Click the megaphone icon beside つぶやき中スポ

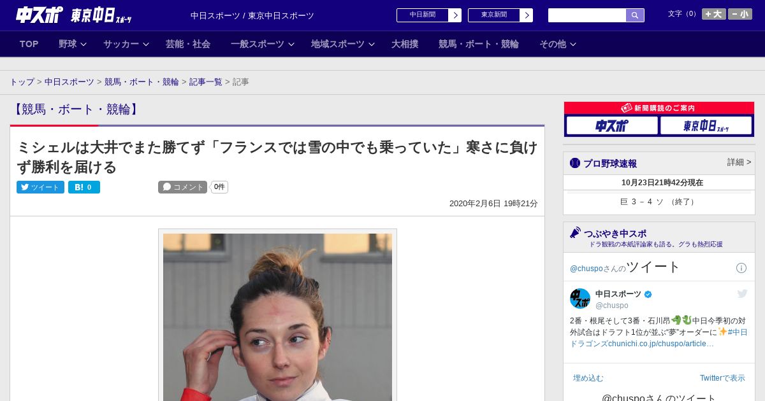click(x=576, y=233)
